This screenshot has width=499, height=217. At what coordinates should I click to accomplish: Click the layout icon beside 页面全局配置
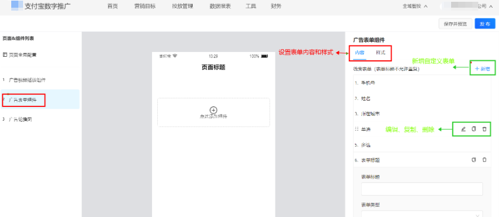[5, 55]
